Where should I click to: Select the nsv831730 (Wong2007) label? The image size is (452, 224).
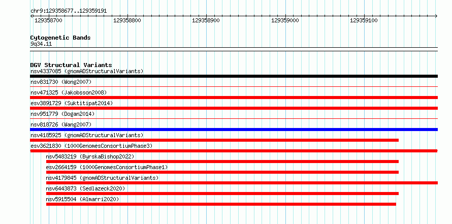coord(61,82)
